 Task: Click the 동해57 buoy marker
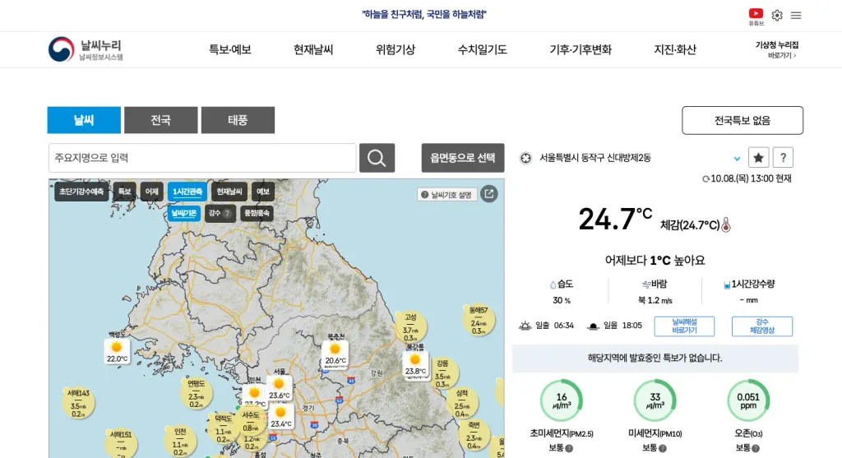479,320
